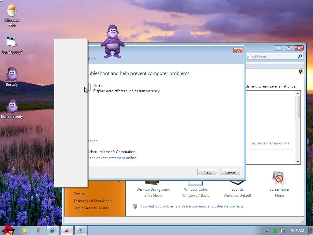This screenshot has width=313, height=235.
Task: Select the Bonzify desktop icon
Action: 12,76
